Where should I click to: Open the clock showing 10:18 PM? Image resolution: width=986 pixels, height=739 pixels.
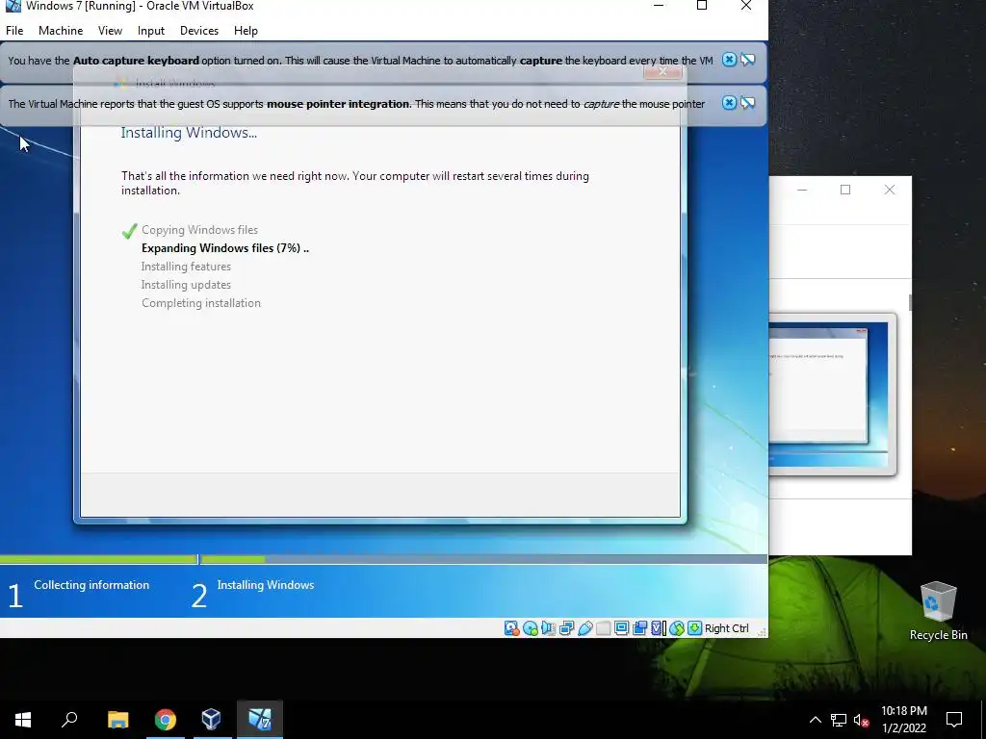[x=903, y=720]
